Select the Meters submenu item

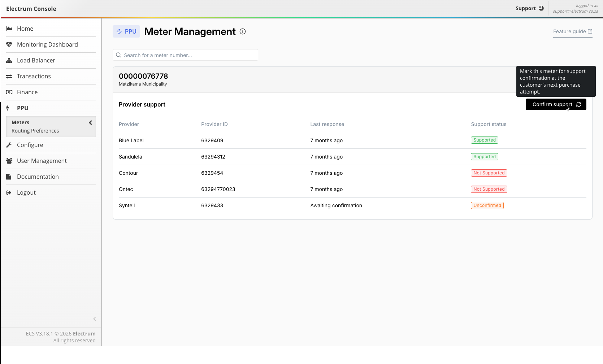click(x=20, y=122)
